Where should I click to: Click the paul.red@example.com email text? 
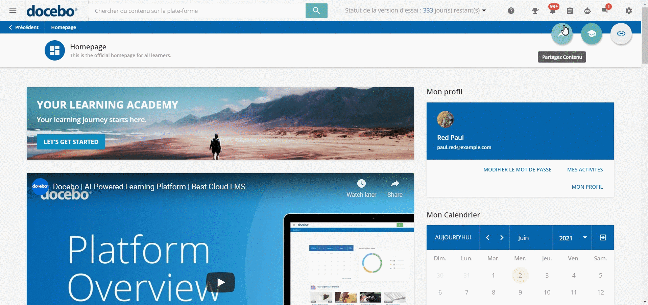tap(464, 147)
